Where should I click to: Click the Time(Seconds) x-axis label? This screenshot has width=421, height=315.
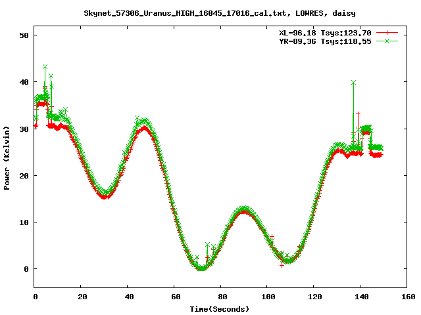tap(220, 309)
